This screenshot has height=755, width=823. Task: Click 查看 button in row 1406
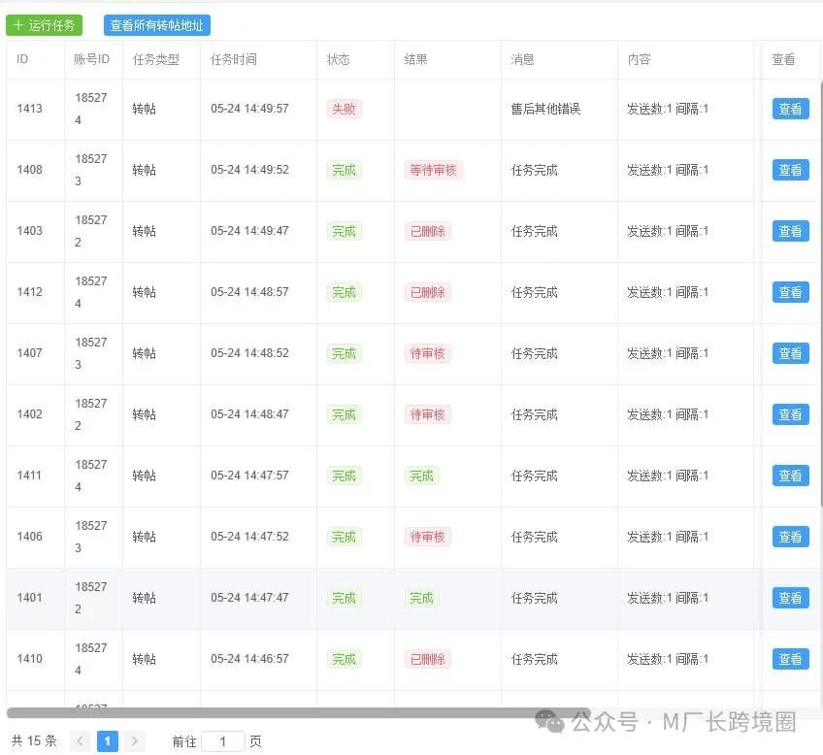(790, 537)
